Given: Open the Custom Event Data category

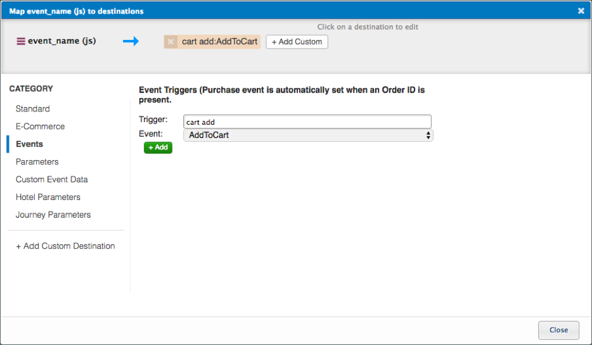Looking at the screenshot, I should (x=52, y=179).
